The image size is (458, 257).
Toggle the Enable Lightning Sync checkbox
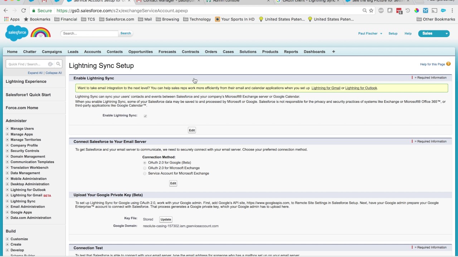click(x=145, y=116)
